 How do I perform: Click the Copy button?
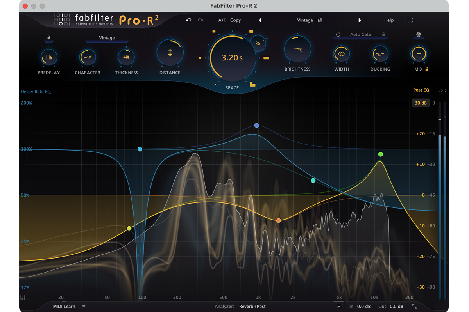tap(236, 20)
